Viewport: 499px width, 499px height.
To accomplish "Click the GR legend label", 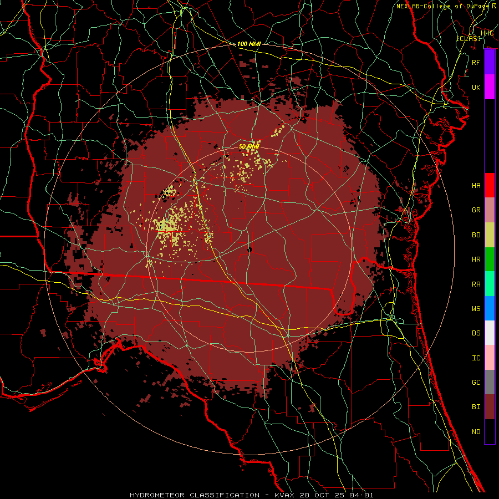I will 476,210.
